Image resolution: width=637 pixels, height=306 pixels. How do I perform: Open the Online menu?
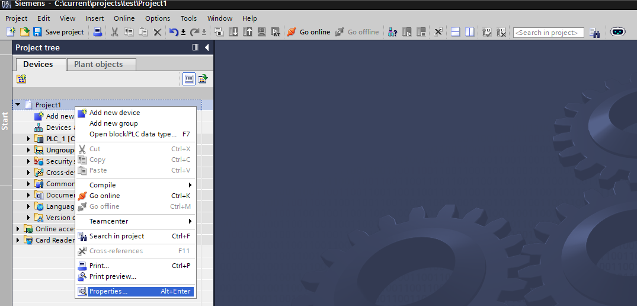[124, 18]
